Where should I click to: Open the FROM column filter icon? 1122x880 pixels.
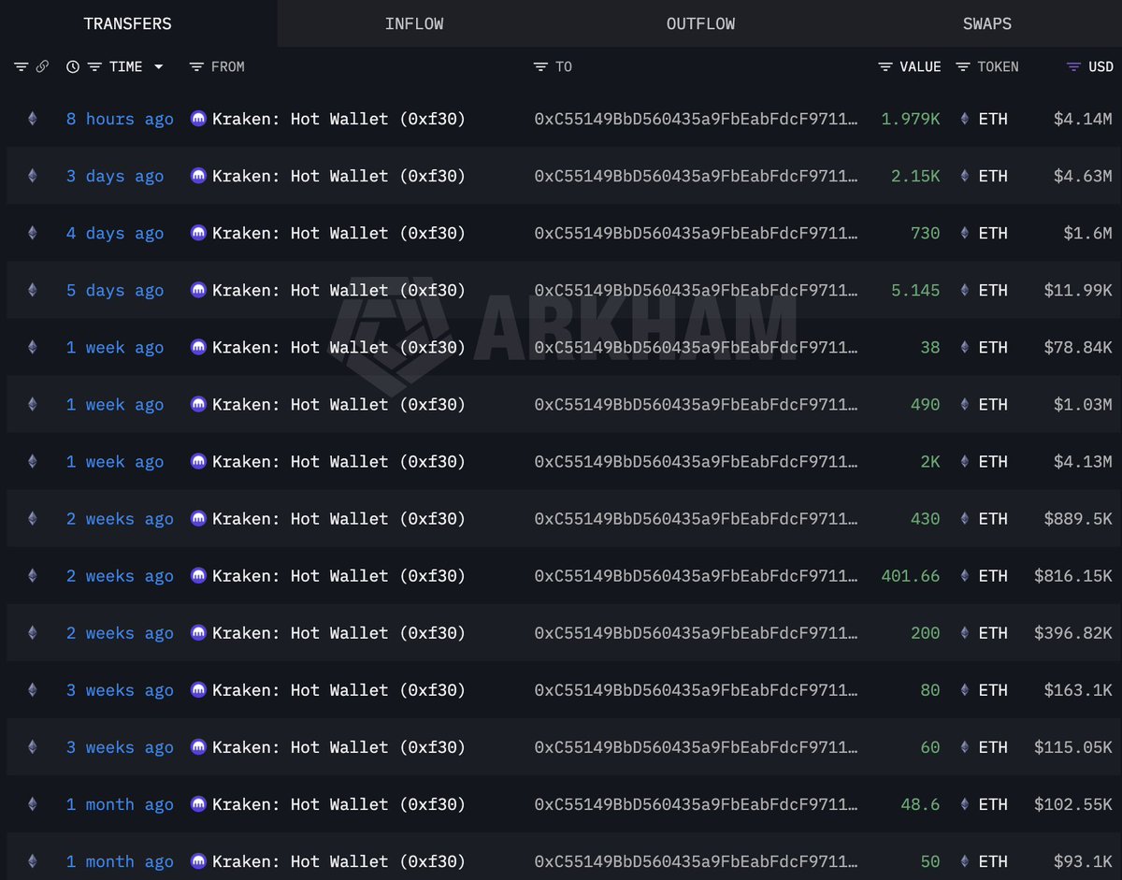[x=196, y=67]
